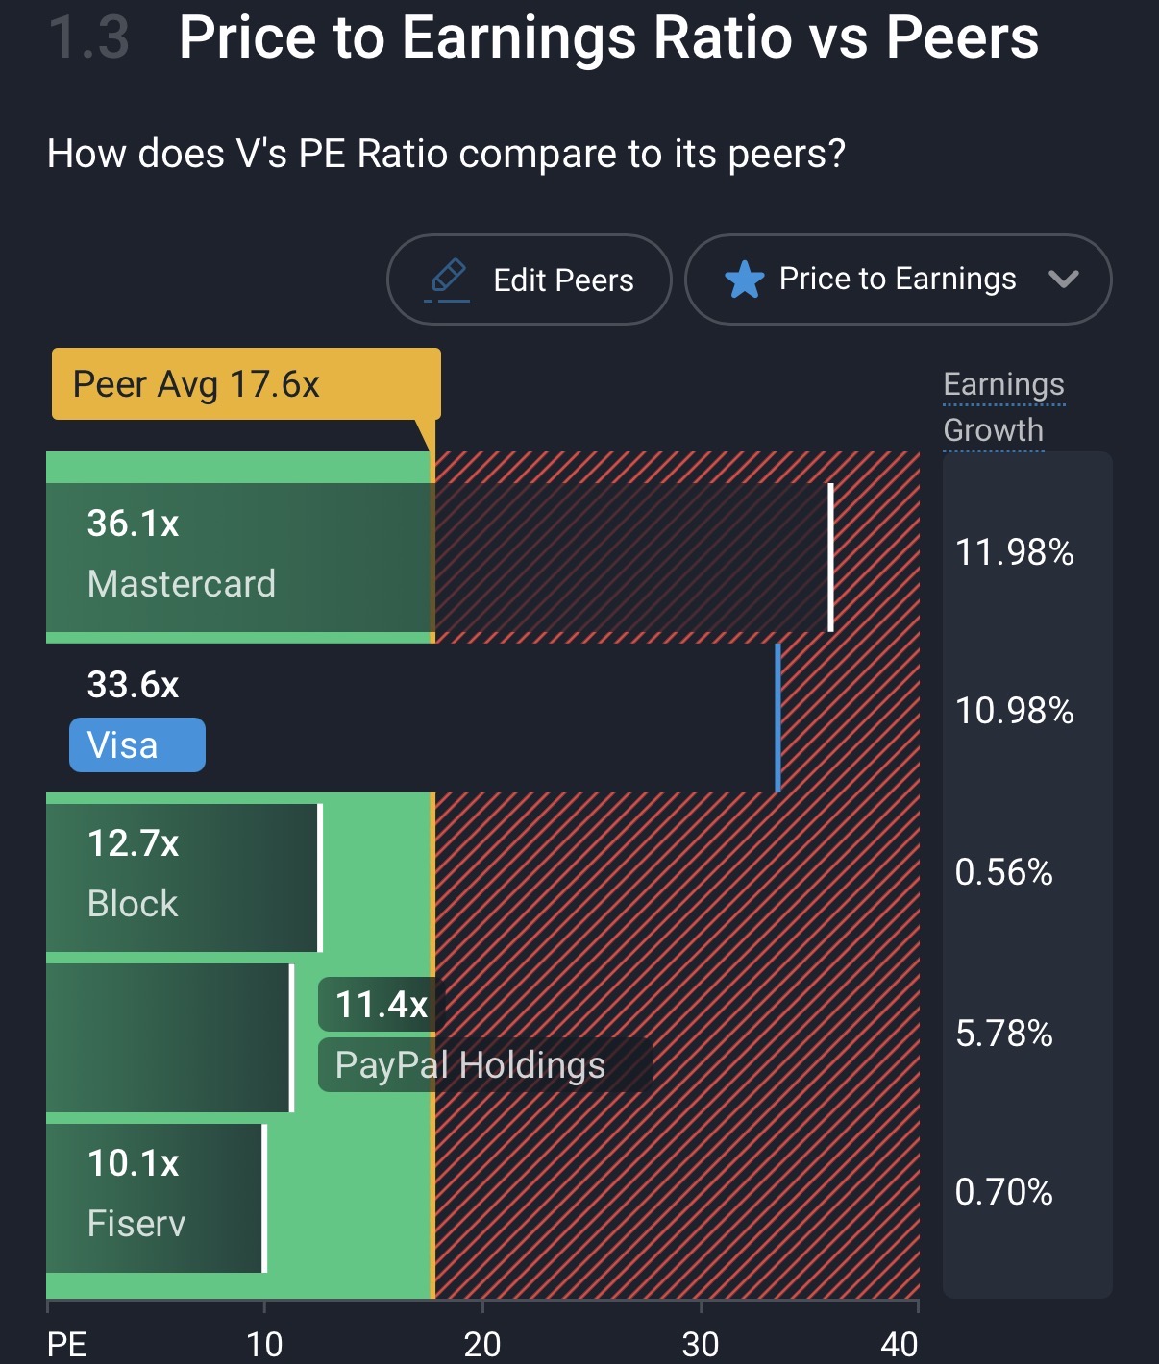Click the PayPal 11.4x value tag
Viewport: 1159px width, 1364px height.
[381, 1005]
